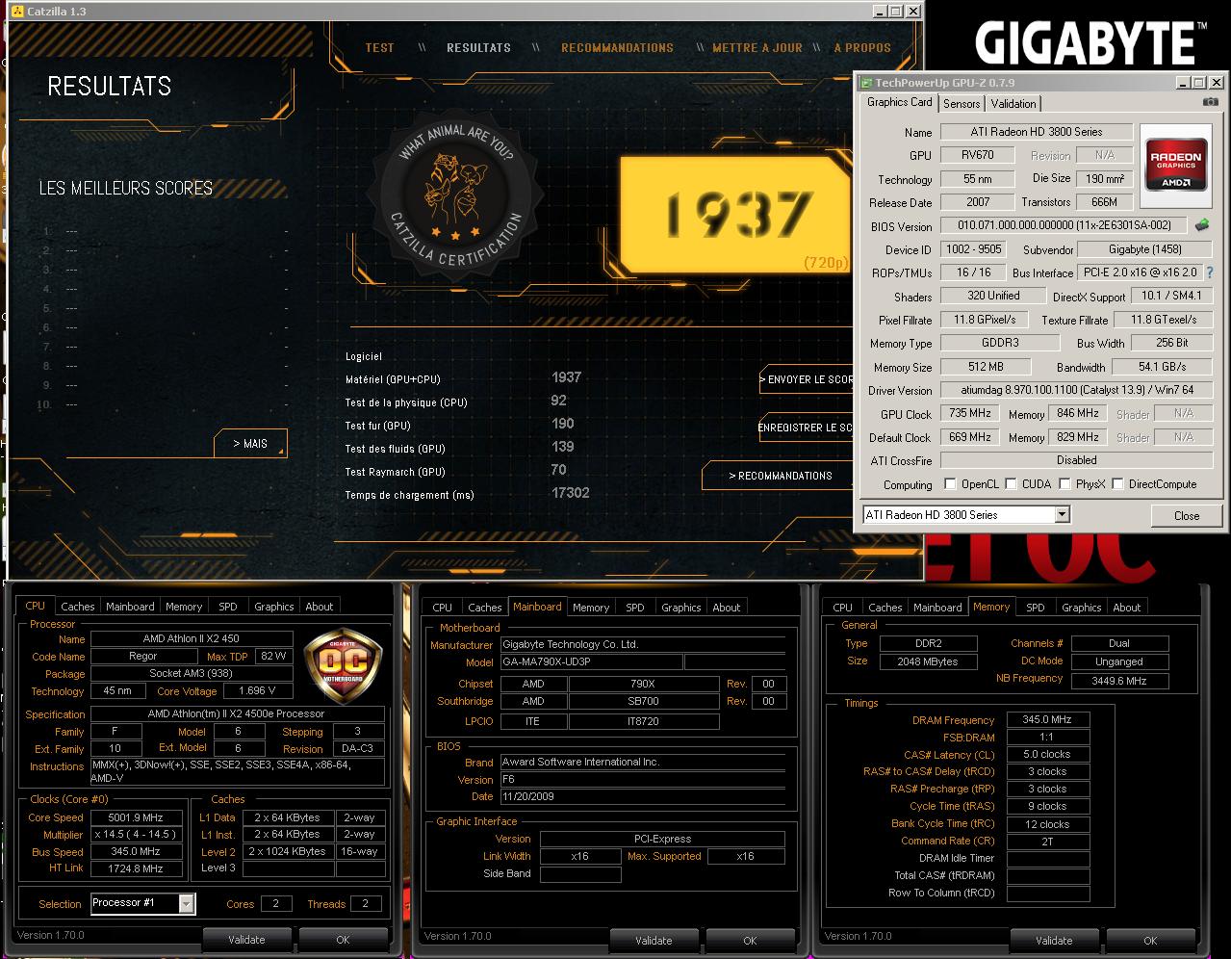Click the AMD Athlon II X2 450 name field
Image resolution: width=1231 pixels, height=959 pixels.
click(x=191, y=638)
